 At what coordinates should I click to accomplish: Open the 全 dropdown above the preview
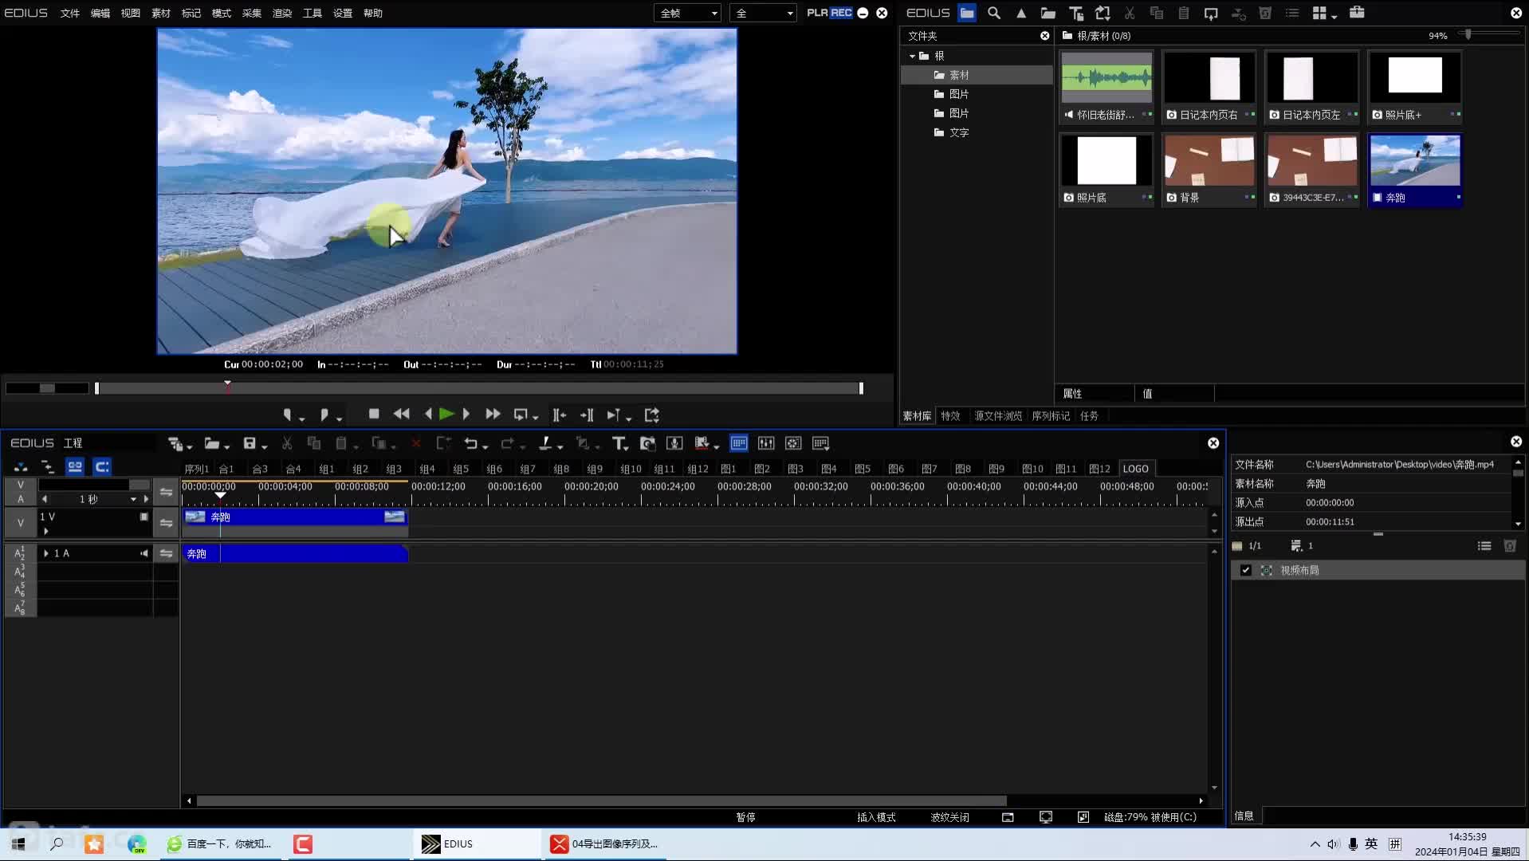click(763, 13)
